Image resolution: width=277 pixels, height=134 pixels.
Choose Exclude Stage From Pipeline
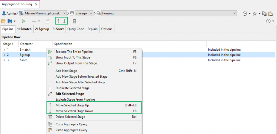[x=75, y=99]
